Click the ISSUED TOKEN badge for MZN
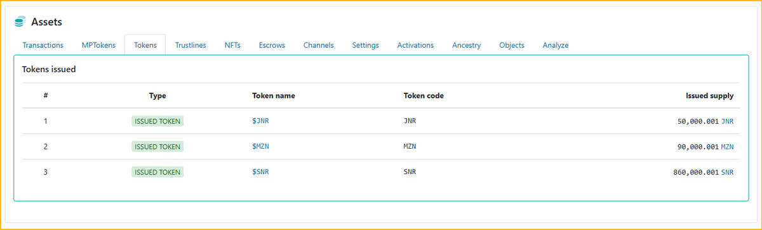The width and height of the screenshot is (762, 230). point(157,147)
